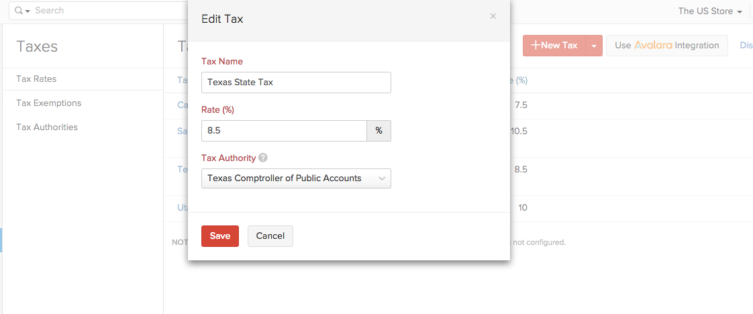
Task: Click the 10.5 rate value in the table
Action: click(519, 132)
